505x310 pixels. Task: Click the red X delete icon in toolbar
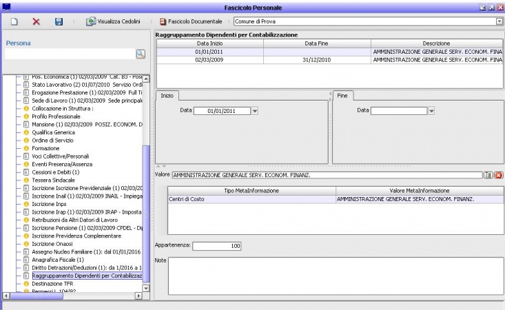click(37, 22)
